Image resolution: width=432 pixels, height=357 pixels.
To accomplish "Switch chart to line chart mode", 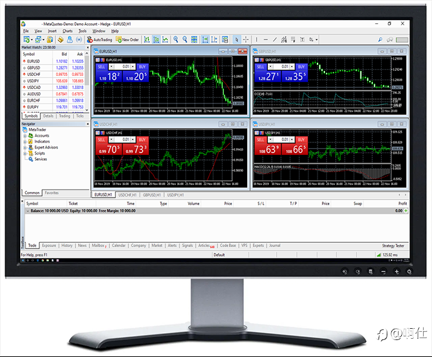I will pyautogui.click(x=165, y=40).
